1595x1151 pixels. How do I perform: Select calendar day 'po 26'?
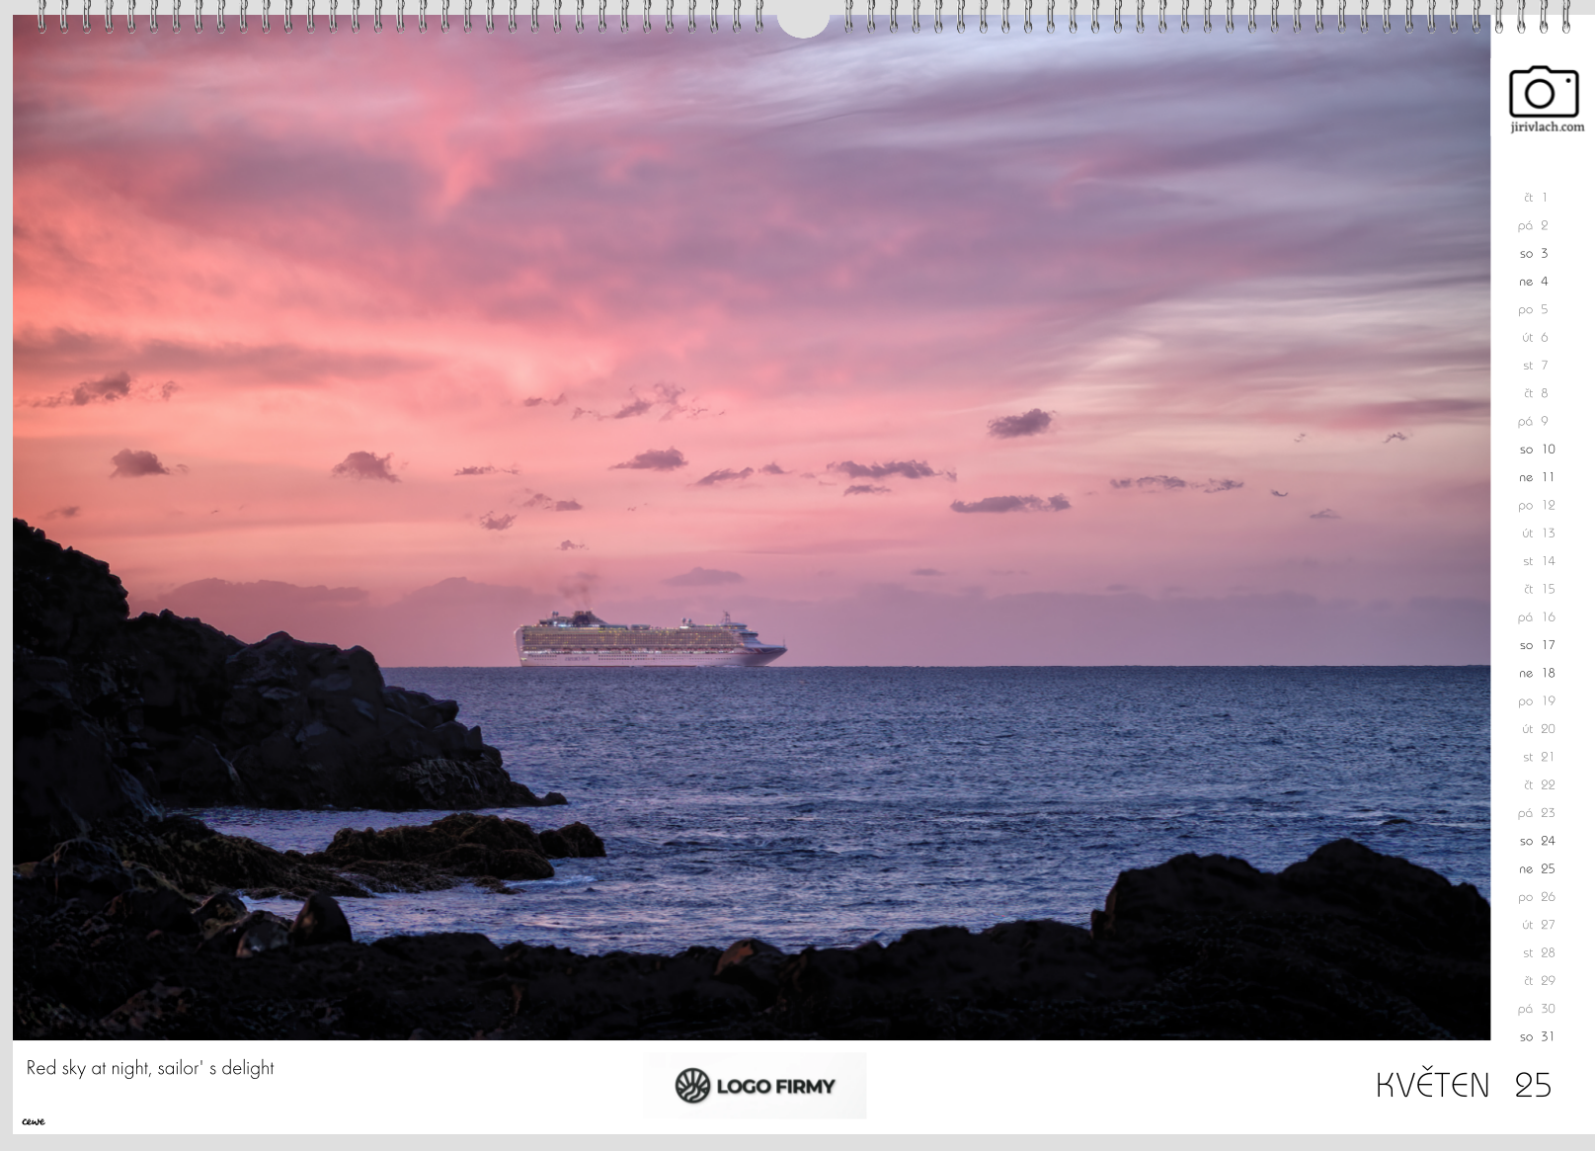(1537, 897)
